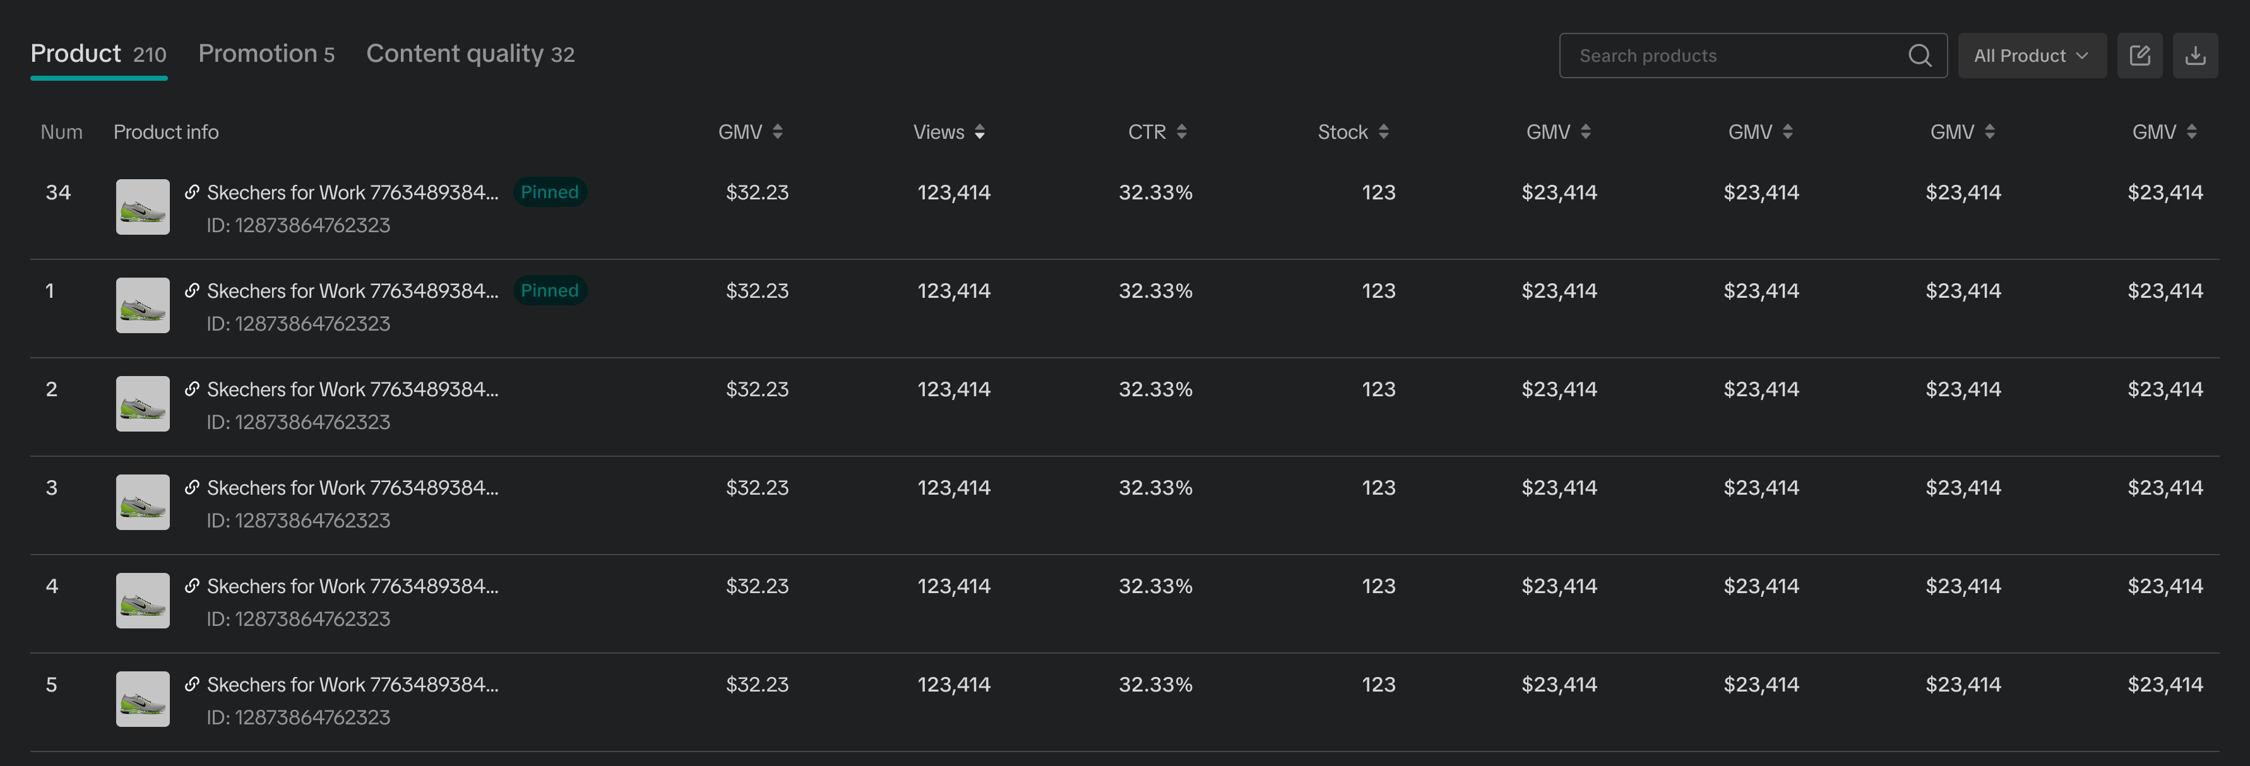
Task: Open Skechers product name in row 3
Action: click(x=352, y=487)
